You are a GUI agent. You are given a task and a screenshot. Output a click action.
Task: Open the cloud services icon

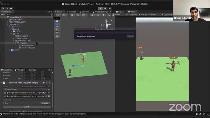[11, 8]
